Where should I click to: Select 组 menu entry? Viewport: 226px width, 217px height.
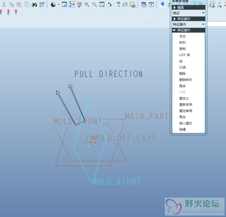[x=181, y=61]
